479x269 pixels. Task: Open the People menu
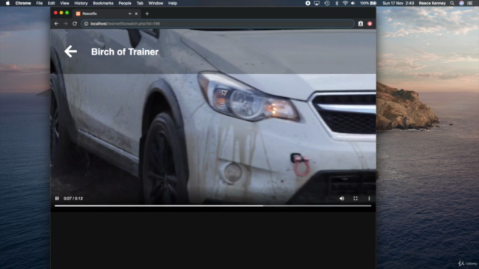(125, 3)
